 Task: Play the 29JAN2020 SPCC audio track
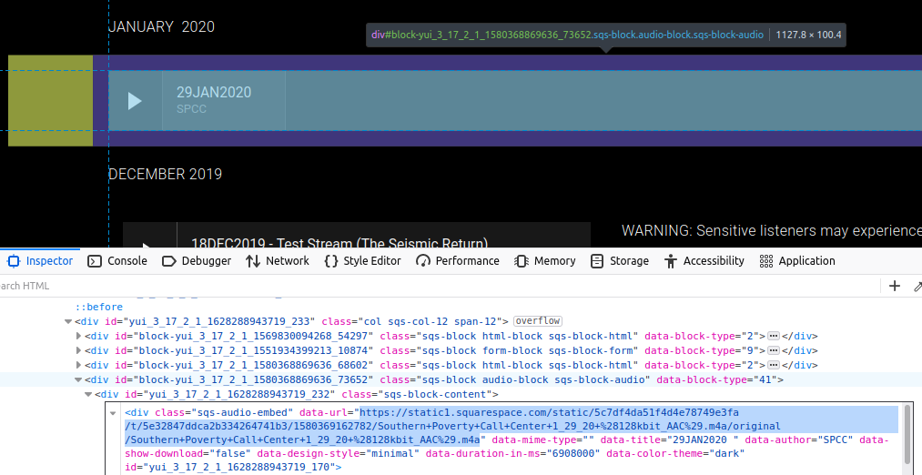pos(136,101)
